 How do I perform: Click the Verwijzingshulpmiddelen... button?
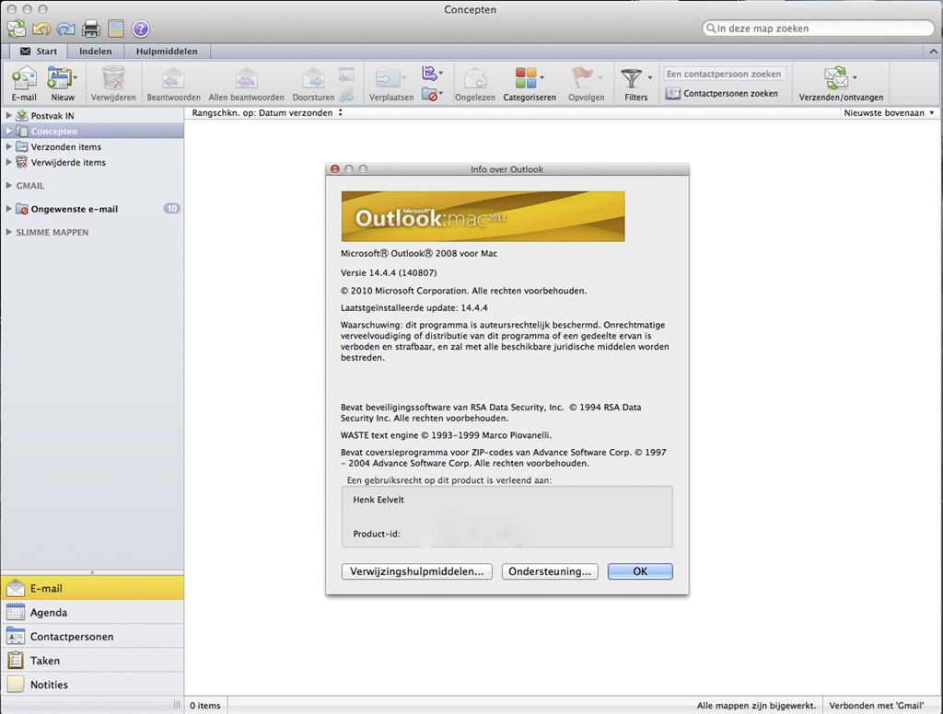417,571
